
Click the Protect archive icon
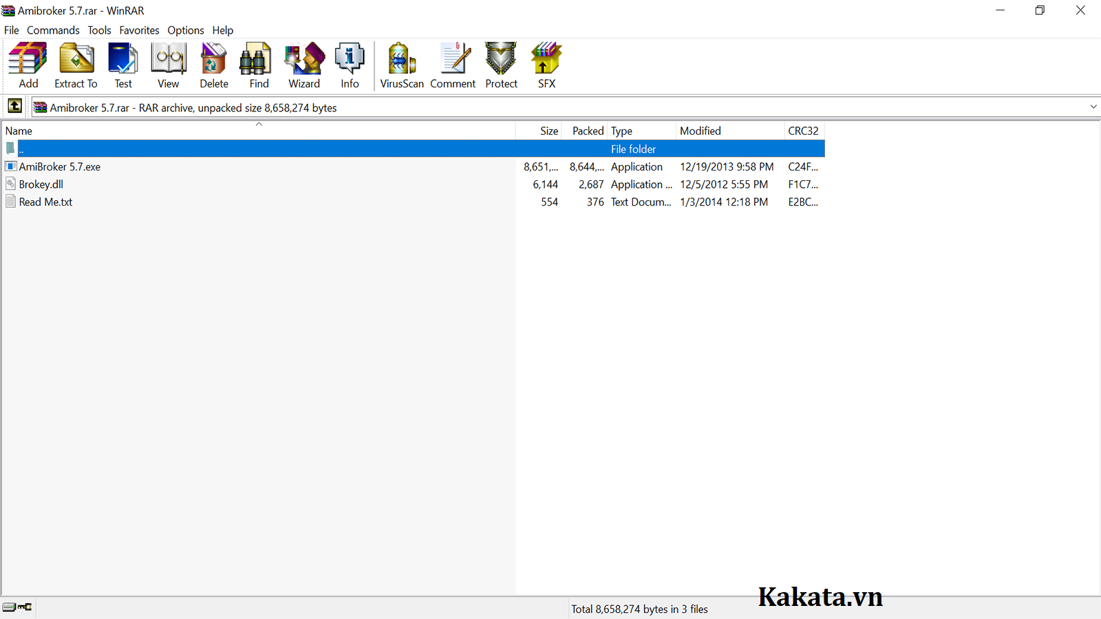tap(501, 59)
